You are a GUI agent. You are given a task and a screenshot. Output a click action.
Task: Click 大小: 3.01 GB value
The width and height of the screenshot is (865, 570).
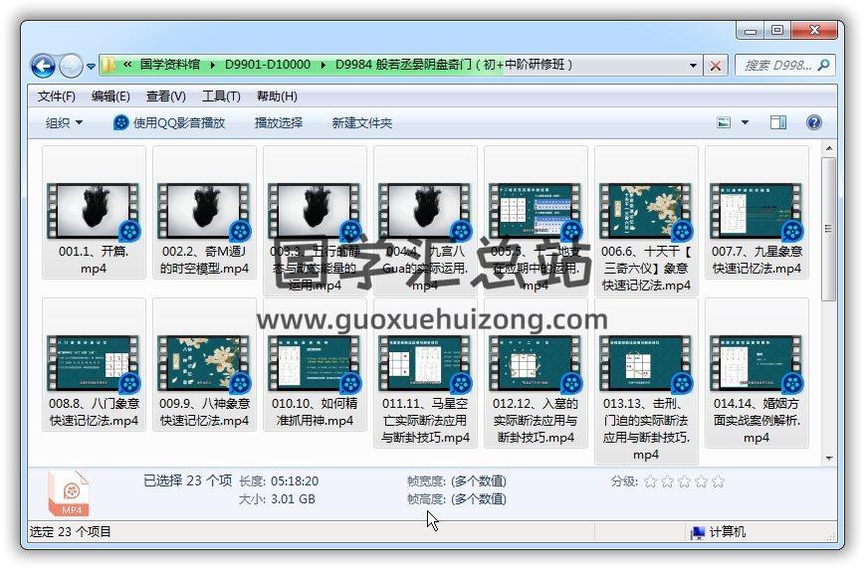pos(293,499)
